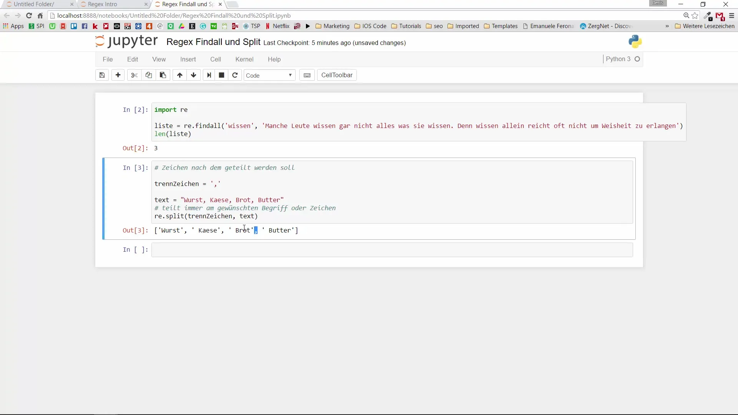Copy selected cells toolbar icon
The width and height of the screenshot is (738, 415).
(148, 75)
